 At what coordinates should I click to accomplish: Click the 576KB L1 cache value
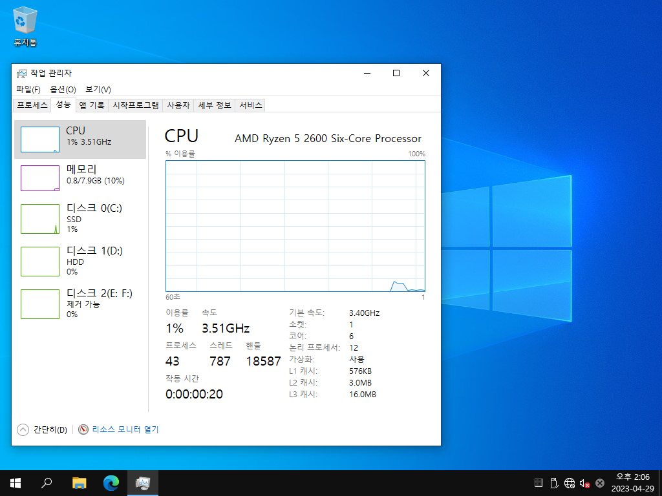point(361,371)
